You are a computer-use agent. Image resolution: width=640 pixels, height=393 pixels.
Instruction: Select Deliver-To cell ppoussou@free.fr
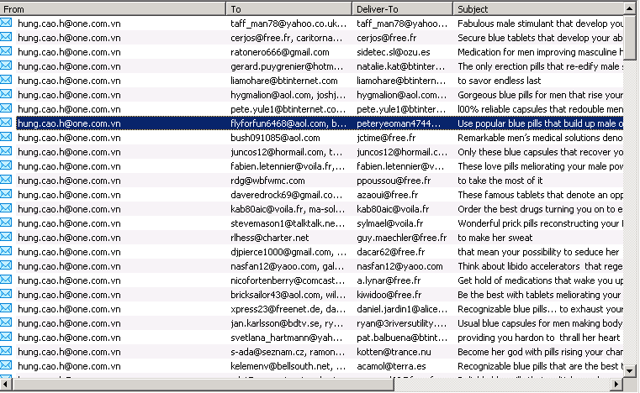[x=394, y=181]
